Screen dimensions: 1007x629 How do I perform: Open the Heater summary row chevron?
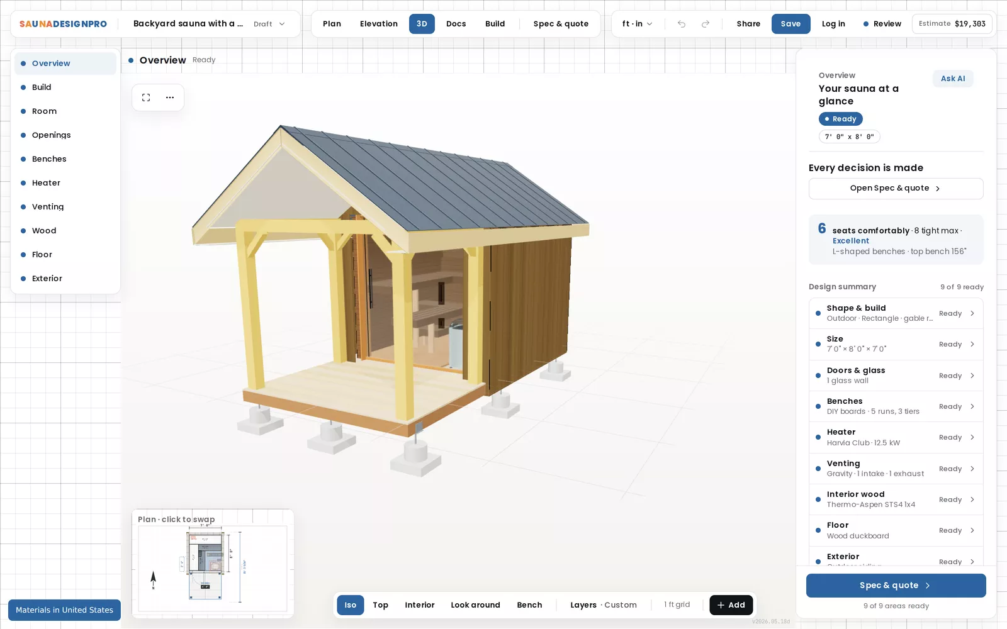972,437
